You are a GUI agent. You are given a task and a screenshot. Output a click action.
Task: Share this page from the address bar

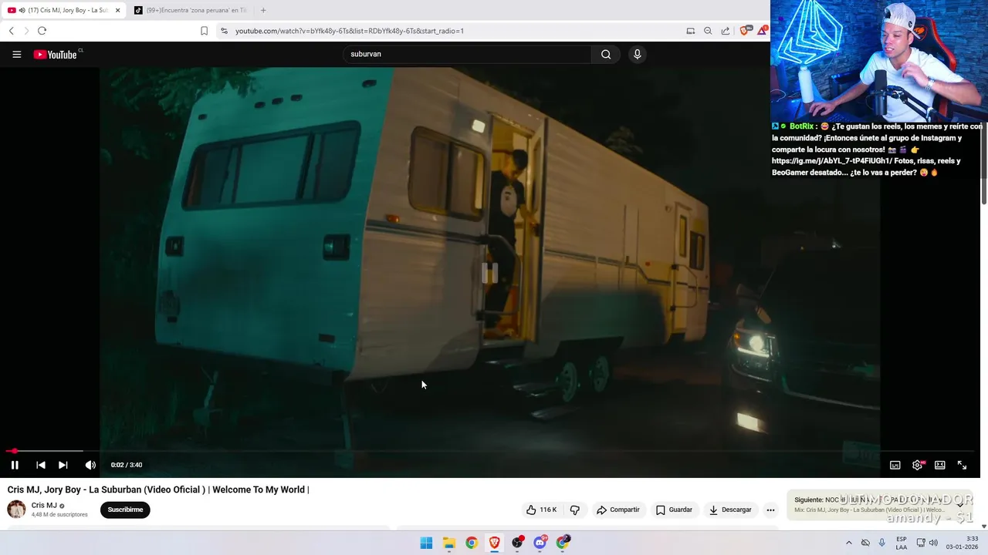[726, 31]
